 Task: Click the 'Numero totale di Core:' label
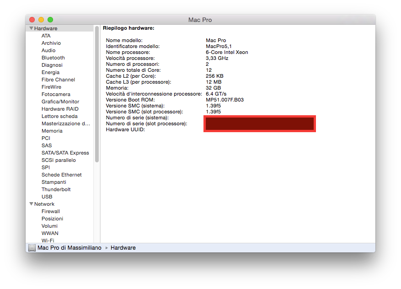coord(133,70)
